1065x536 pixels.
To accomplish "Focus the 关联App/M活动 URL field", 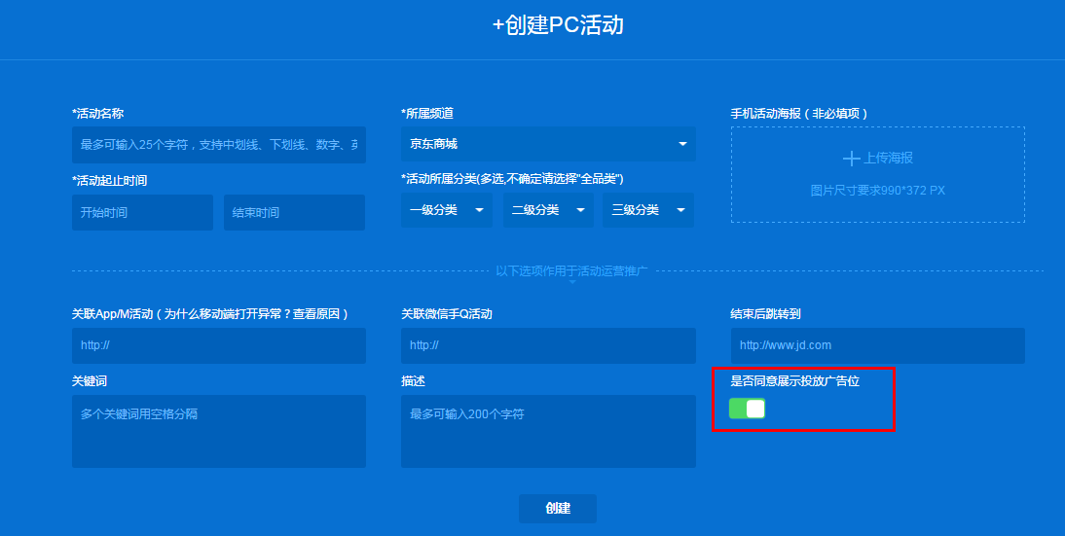I will tap(219, 345).
